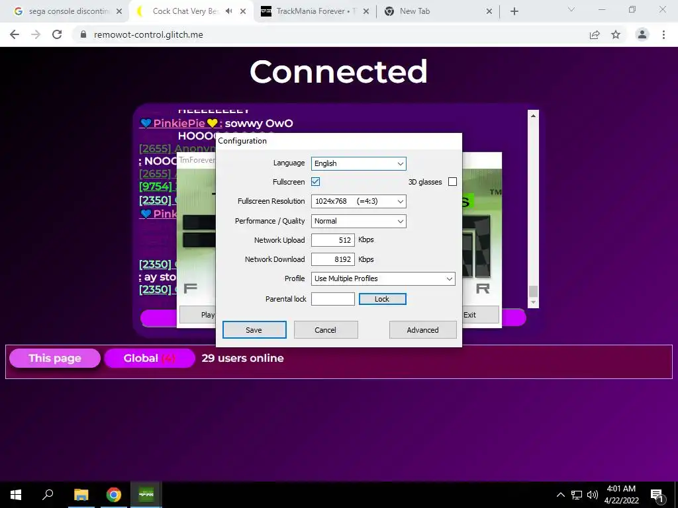The height and width of the screenshot is (508, 678).
Task: Enable the 3D glasses checkbox
Action: click(452, 181)
